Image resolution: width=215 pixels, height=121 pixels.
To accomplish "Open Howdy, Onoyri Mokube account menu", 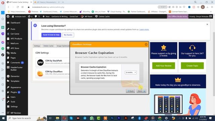I will coord(201,16).
